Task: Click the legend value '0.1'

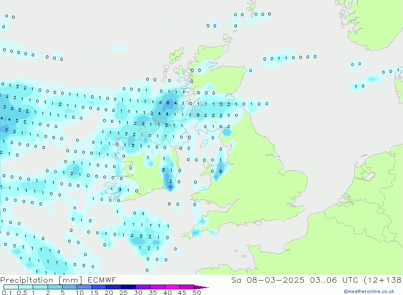Action: point(7,293)
